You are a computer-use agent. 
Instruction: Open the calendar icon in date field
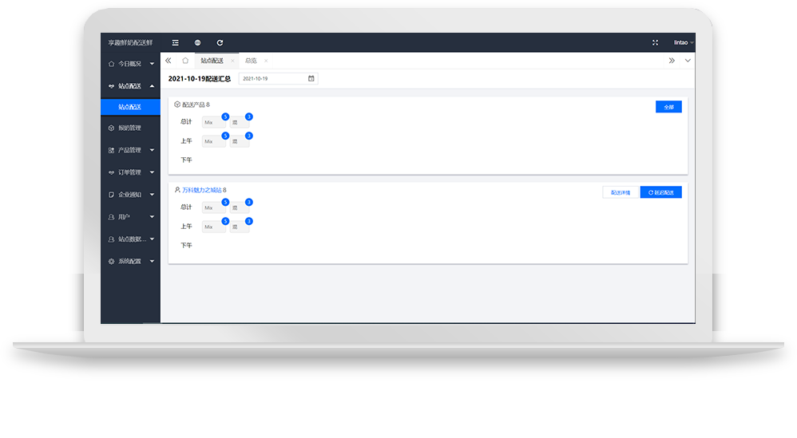[311, 78]
